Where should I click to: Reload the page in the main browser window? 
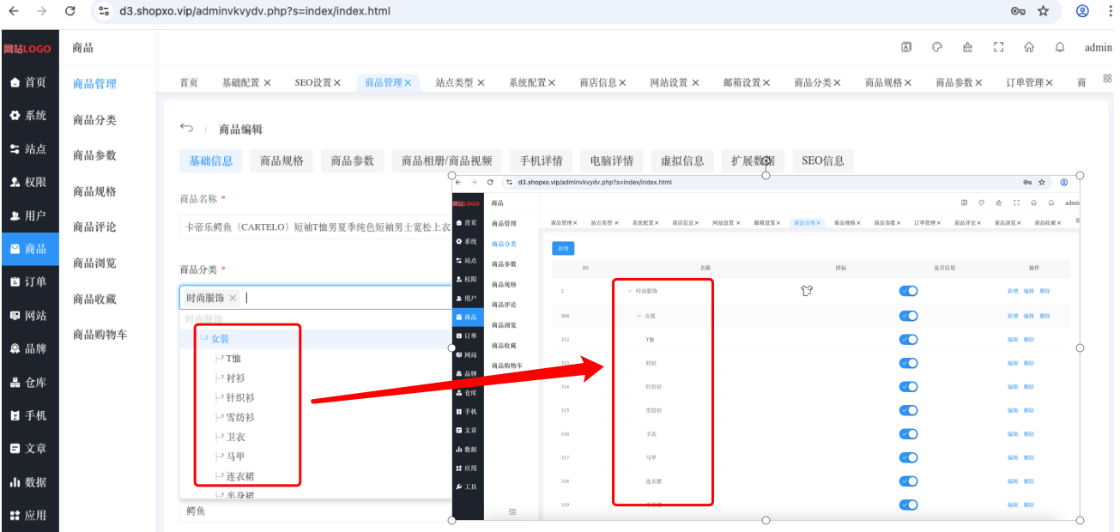(x=70, y=11)
